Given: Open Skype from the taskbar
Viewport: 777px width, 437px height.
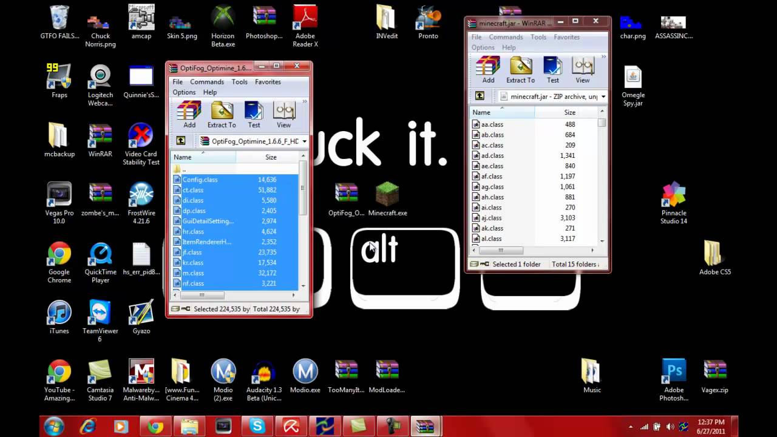Looking at the screenshot, I should click(257, 427).
